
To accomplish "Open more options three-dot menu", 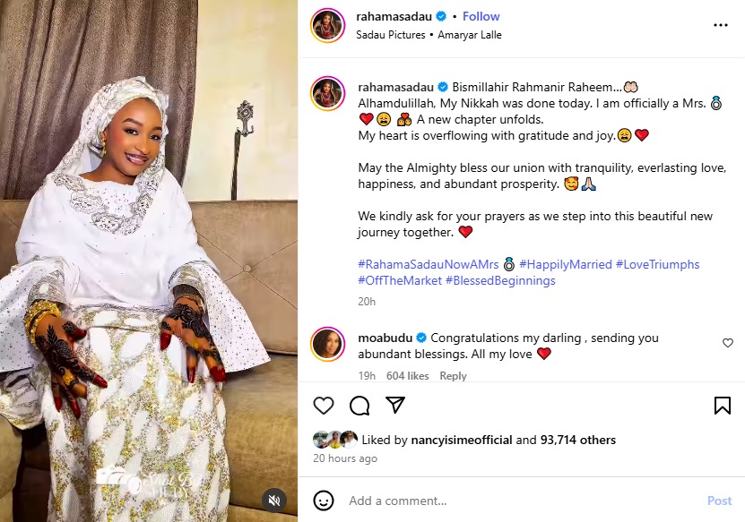I will [x=721, y=25].
